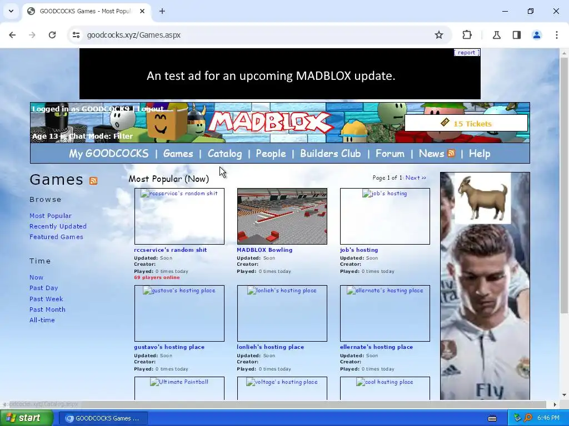Open gustavo's hosting place thumbnail
This screenshot has height=426, width=569.
[x=179, y=313]
